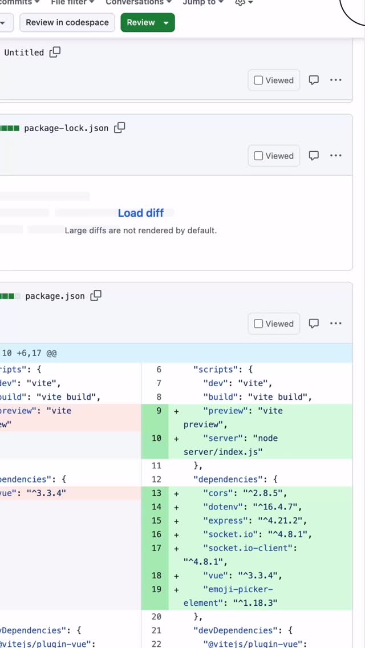Open more options for package-lock.json
The image size is (365, 648).
[336, 156]
